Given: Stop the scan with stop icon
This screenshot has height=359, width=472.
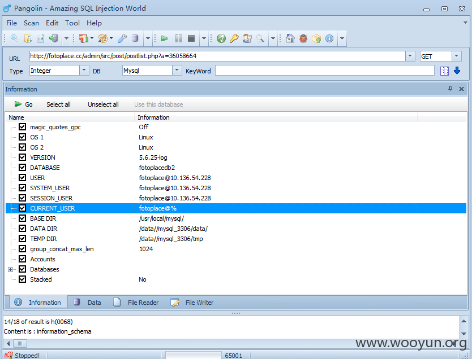Looking at the screenshot, I should pyautogui.click(x=191, y=38).
